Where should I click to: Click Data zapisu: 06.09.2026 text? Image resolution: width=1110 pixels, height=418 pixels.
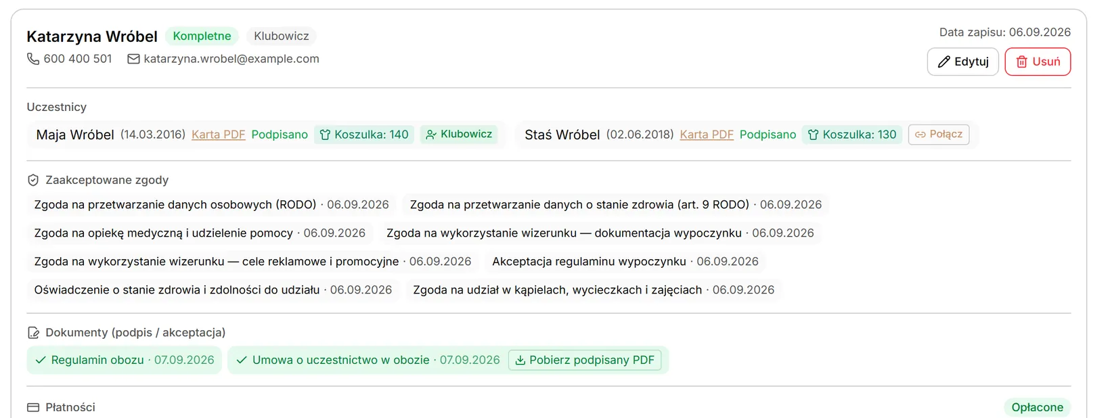1005,32
